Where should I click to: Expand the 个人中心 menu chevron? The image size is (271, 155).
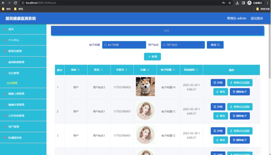click(42, 40)
